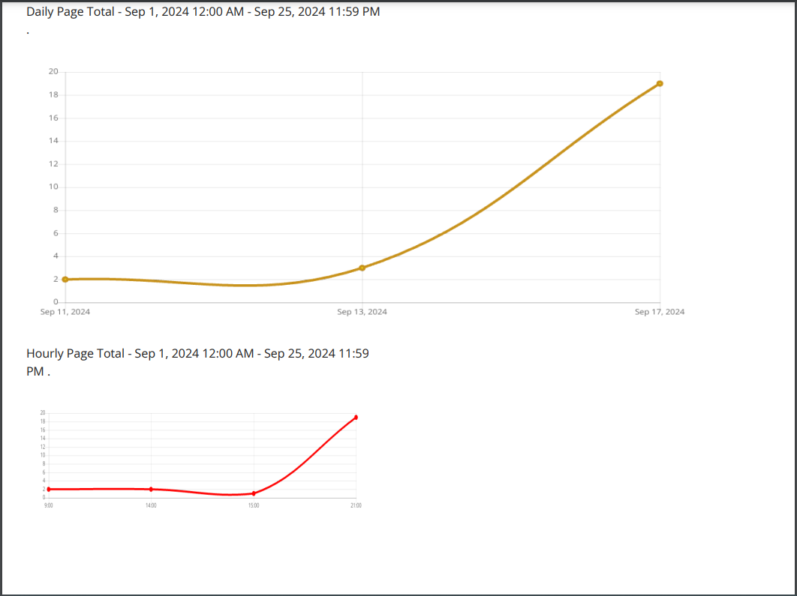Click the 'Sep 13, 2024' x-axis label
Viewport: 797px width, 596px height.
[x=362, y=312]
